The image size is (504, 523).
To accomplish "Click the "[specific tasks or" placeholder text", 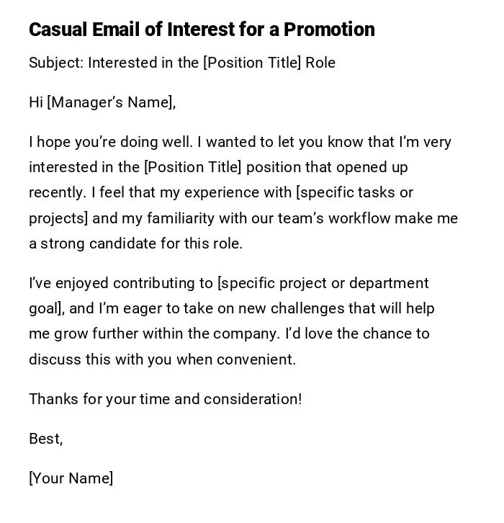I will coord(354,192).
